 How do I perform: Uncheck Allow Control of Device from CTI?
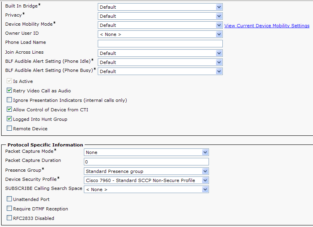pyautogui.click(x=9, y=110)
